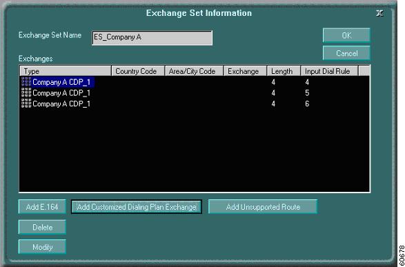Click the Add Unsupported Route button

tap(263, 207)
